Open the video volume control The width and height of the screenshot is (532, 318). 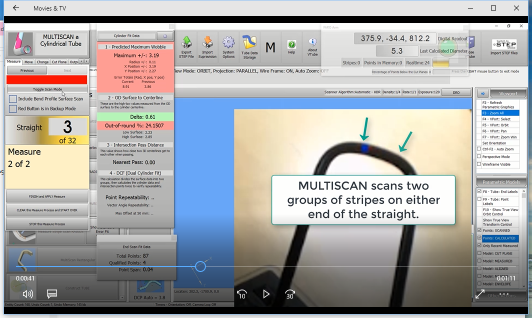click(27, 294)
